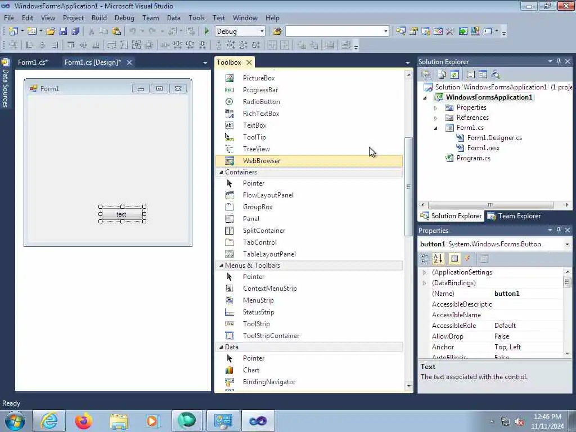Toggle auto-hide pin on Solution Explorer
Image resolution: width=576 pixels, height=432 pixels.
click(559, 61)
